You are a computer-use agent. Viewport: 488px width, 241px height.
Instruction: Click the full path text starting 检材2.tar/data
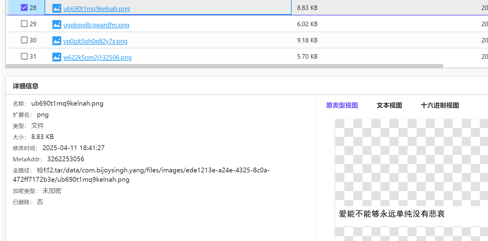point(141,175)
